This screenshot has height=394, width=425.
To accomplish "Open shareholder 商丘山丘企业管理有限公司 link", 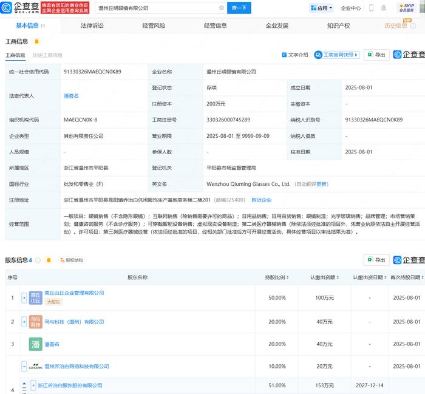I will [x=74, y=293].
